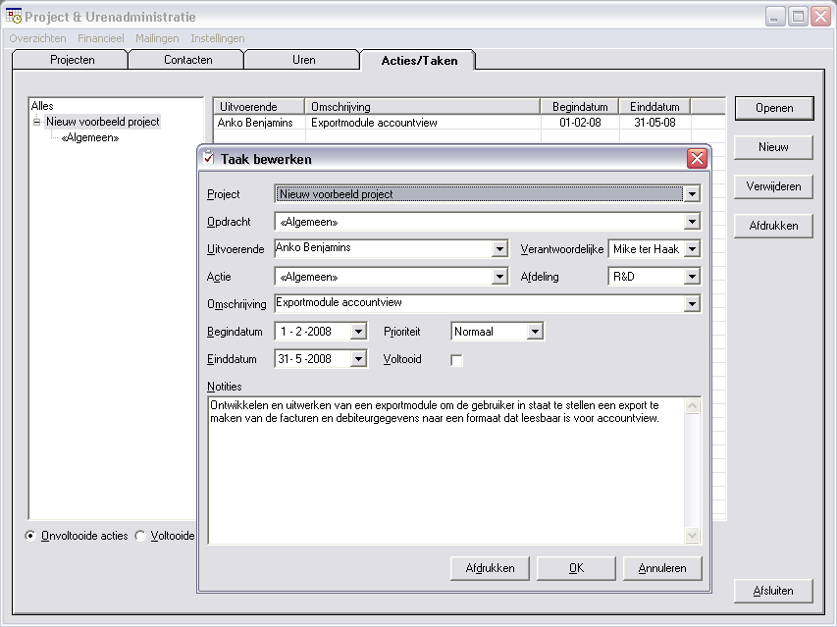Image resolution: width=837 pixels, height=627 pixels.
Task: Expand the Omschrijving dropdown in the dialog
Action: coord(692,303)
